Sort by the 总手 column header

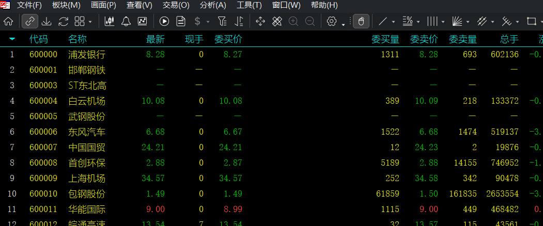509,39
